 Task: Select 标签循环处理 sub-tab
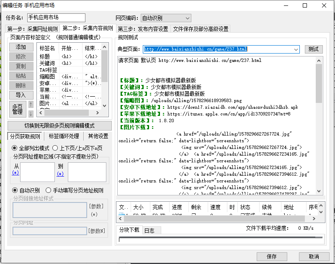(x=64, y=136)
